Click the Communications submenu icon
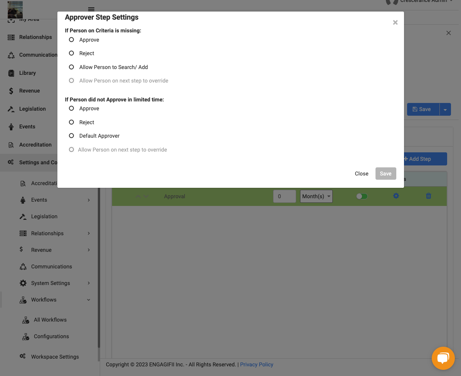This screenshot has height=376, width=461. pyautogui.click(x=23, y=267)
